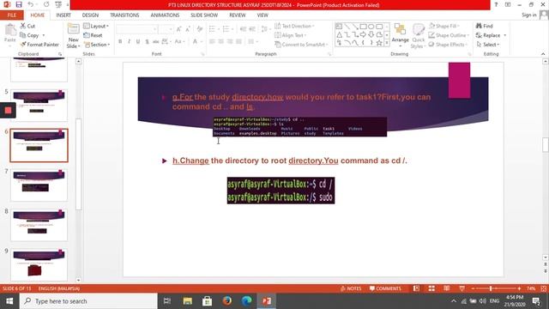The height and width of the screenshot is (309, 549).
Task: Click the Numbering list icon
Action: (x=226, y=29)
